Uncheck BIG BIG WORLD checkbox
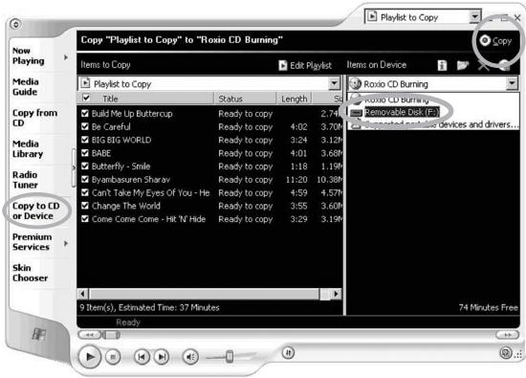Viewport: 526px width, 378px height. [x=85, y=140]
